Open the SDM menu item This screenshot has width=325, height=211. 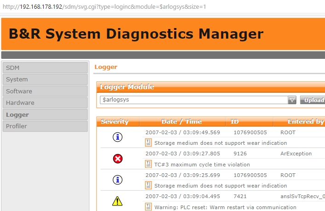pos(45,68)
